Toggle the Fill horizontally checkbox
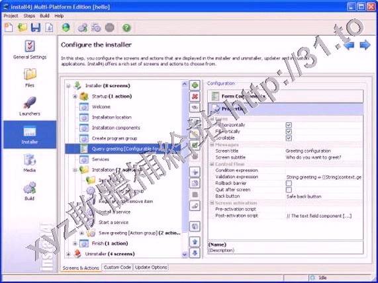This screenshot has height=283, width=378. point(289,125)
